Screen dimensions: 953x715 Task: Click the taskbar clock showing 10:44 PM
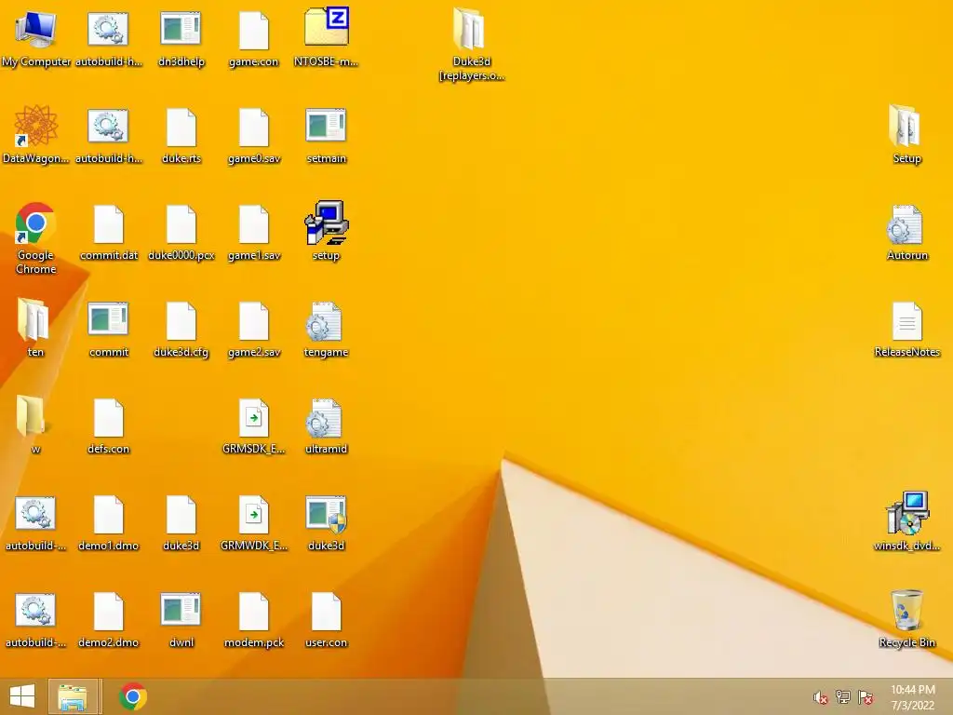[912, 697]
